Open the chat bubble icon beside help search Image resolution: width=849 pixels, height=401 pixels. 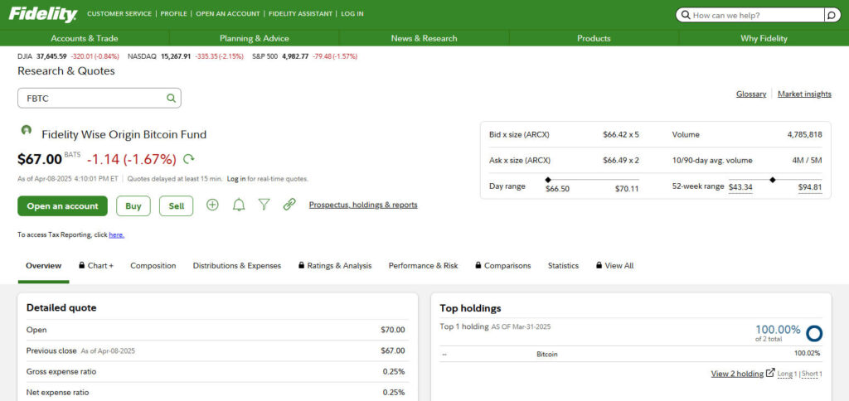pyautogui.click(x=832, y=15)
